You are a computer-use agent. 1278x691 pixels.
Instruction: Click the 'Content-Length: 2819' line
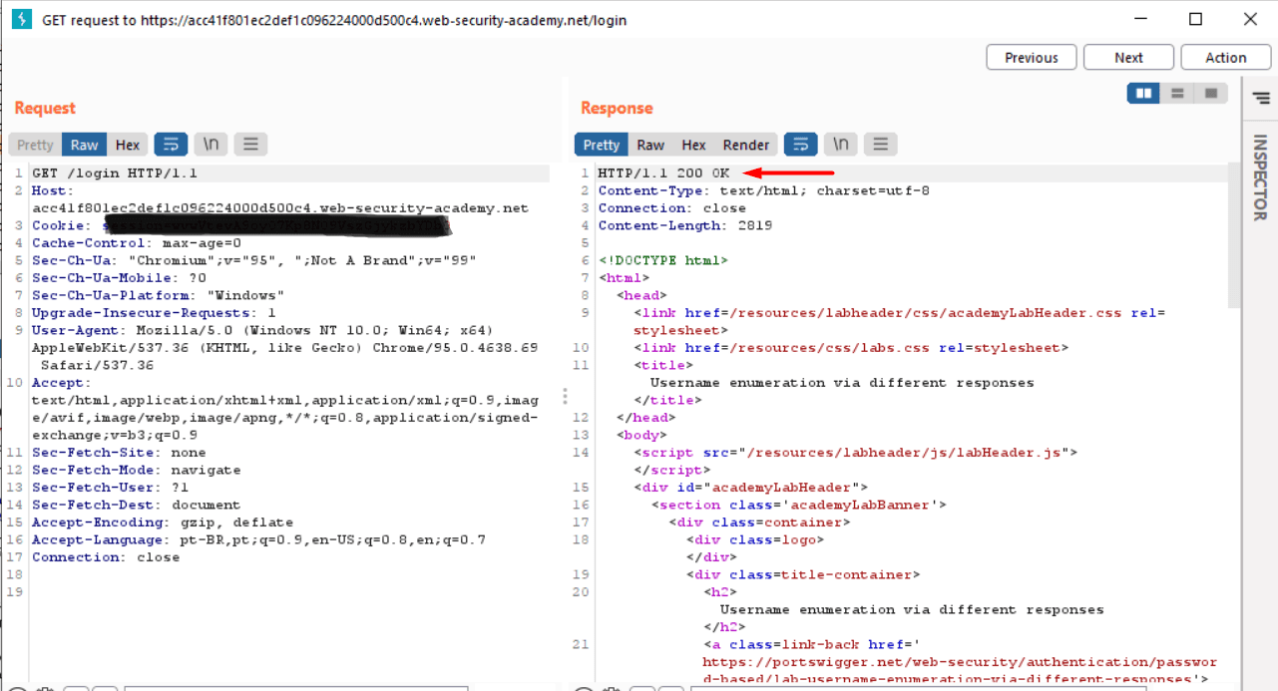tap(685, 225)
